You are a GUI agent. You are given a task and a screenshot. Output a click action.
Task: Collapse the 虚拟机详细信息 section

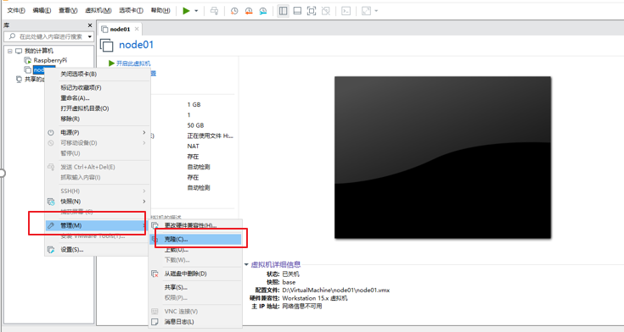coord(246,264)
